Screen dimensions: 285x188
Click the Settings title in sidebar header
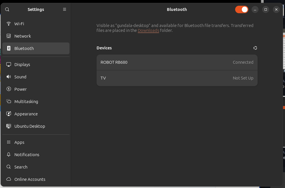pos(36,9)
